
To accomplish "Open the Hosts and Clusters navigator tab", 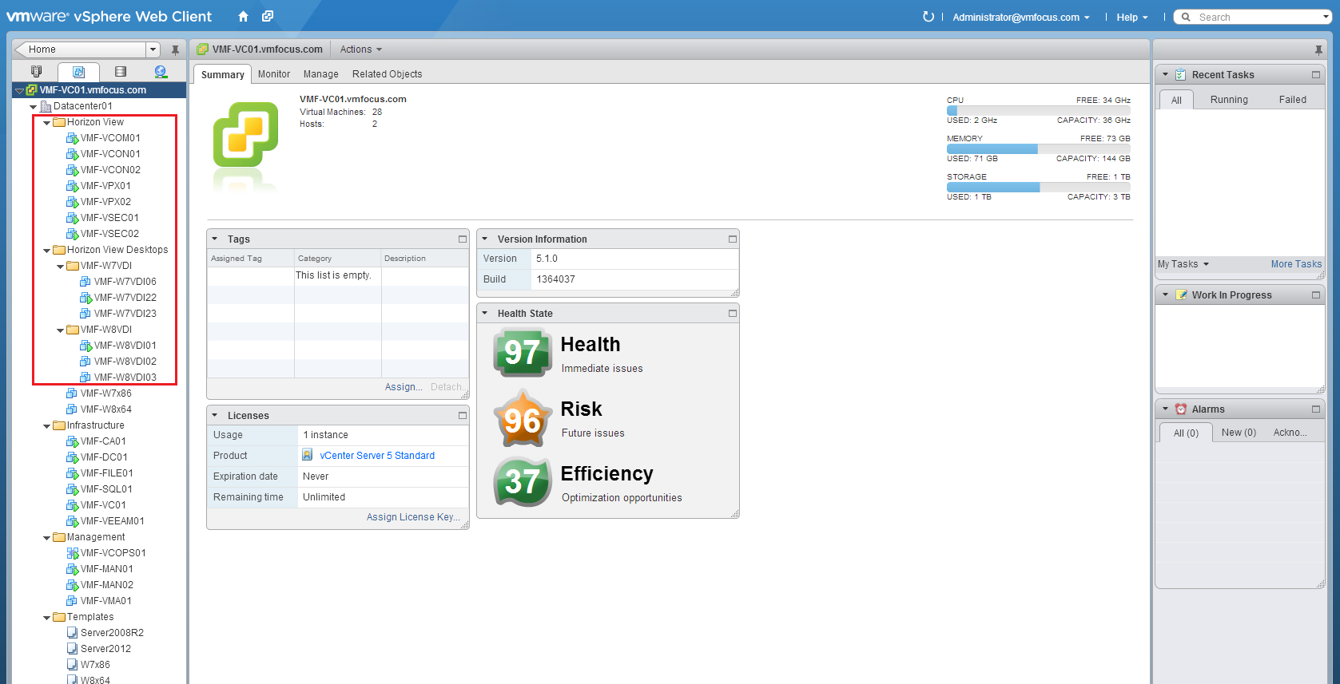I will tap(36, 72).
